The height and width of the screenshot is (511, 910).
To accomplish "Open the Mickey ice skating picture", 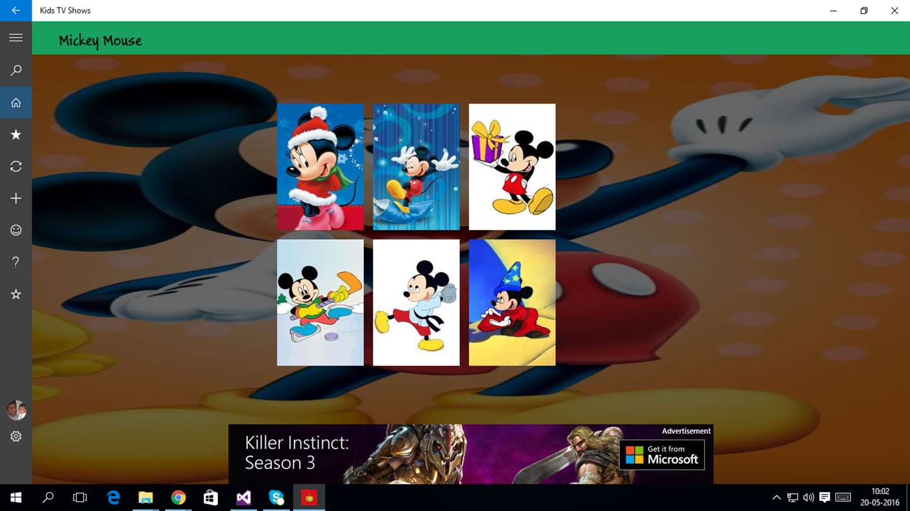I will [x=320, y=302].
